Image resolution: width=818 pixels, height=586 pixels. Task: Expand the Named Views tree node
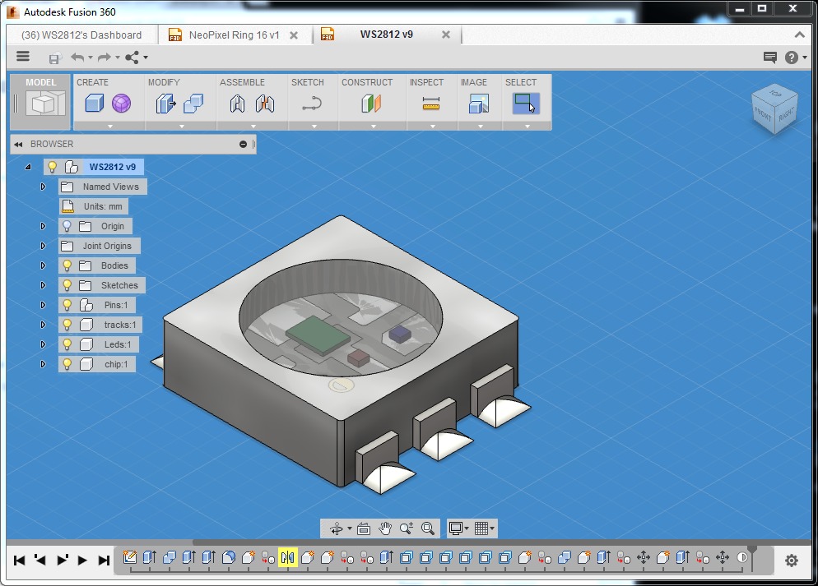43,187
